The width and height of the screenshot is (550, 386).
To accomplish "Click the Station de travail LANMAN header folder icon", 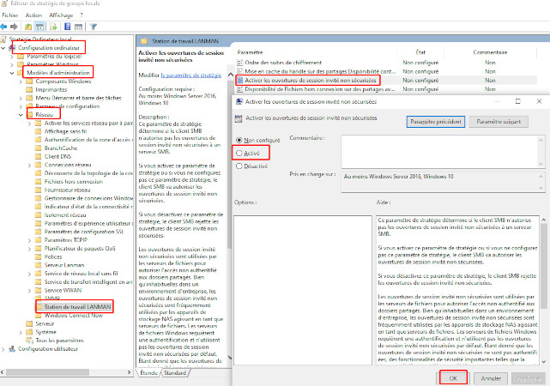I will tap(144, 41).
